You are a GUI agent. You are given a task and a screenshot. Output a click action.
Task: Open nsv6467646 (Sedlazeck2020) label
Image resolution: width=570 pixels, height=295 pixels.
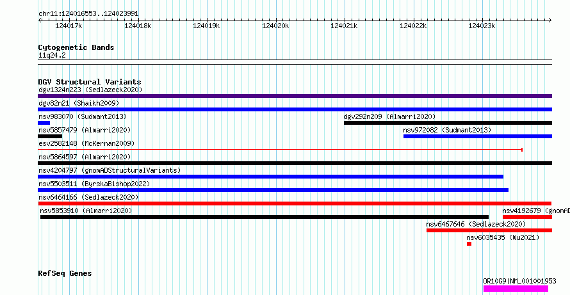(476, 224)
